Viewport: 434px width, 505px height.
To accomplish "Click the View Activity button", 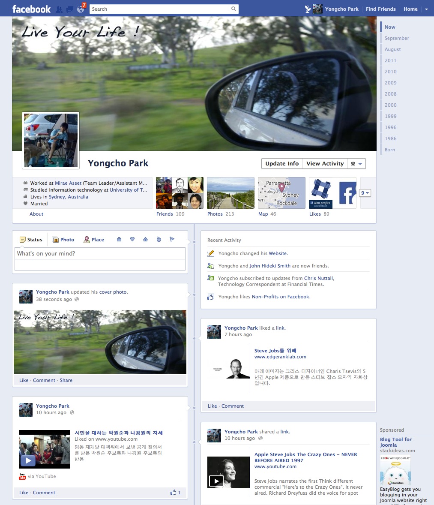I will [325, 164].
